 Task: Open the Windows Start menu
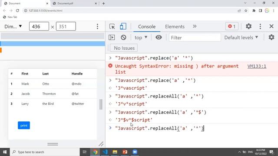(5, 152)
